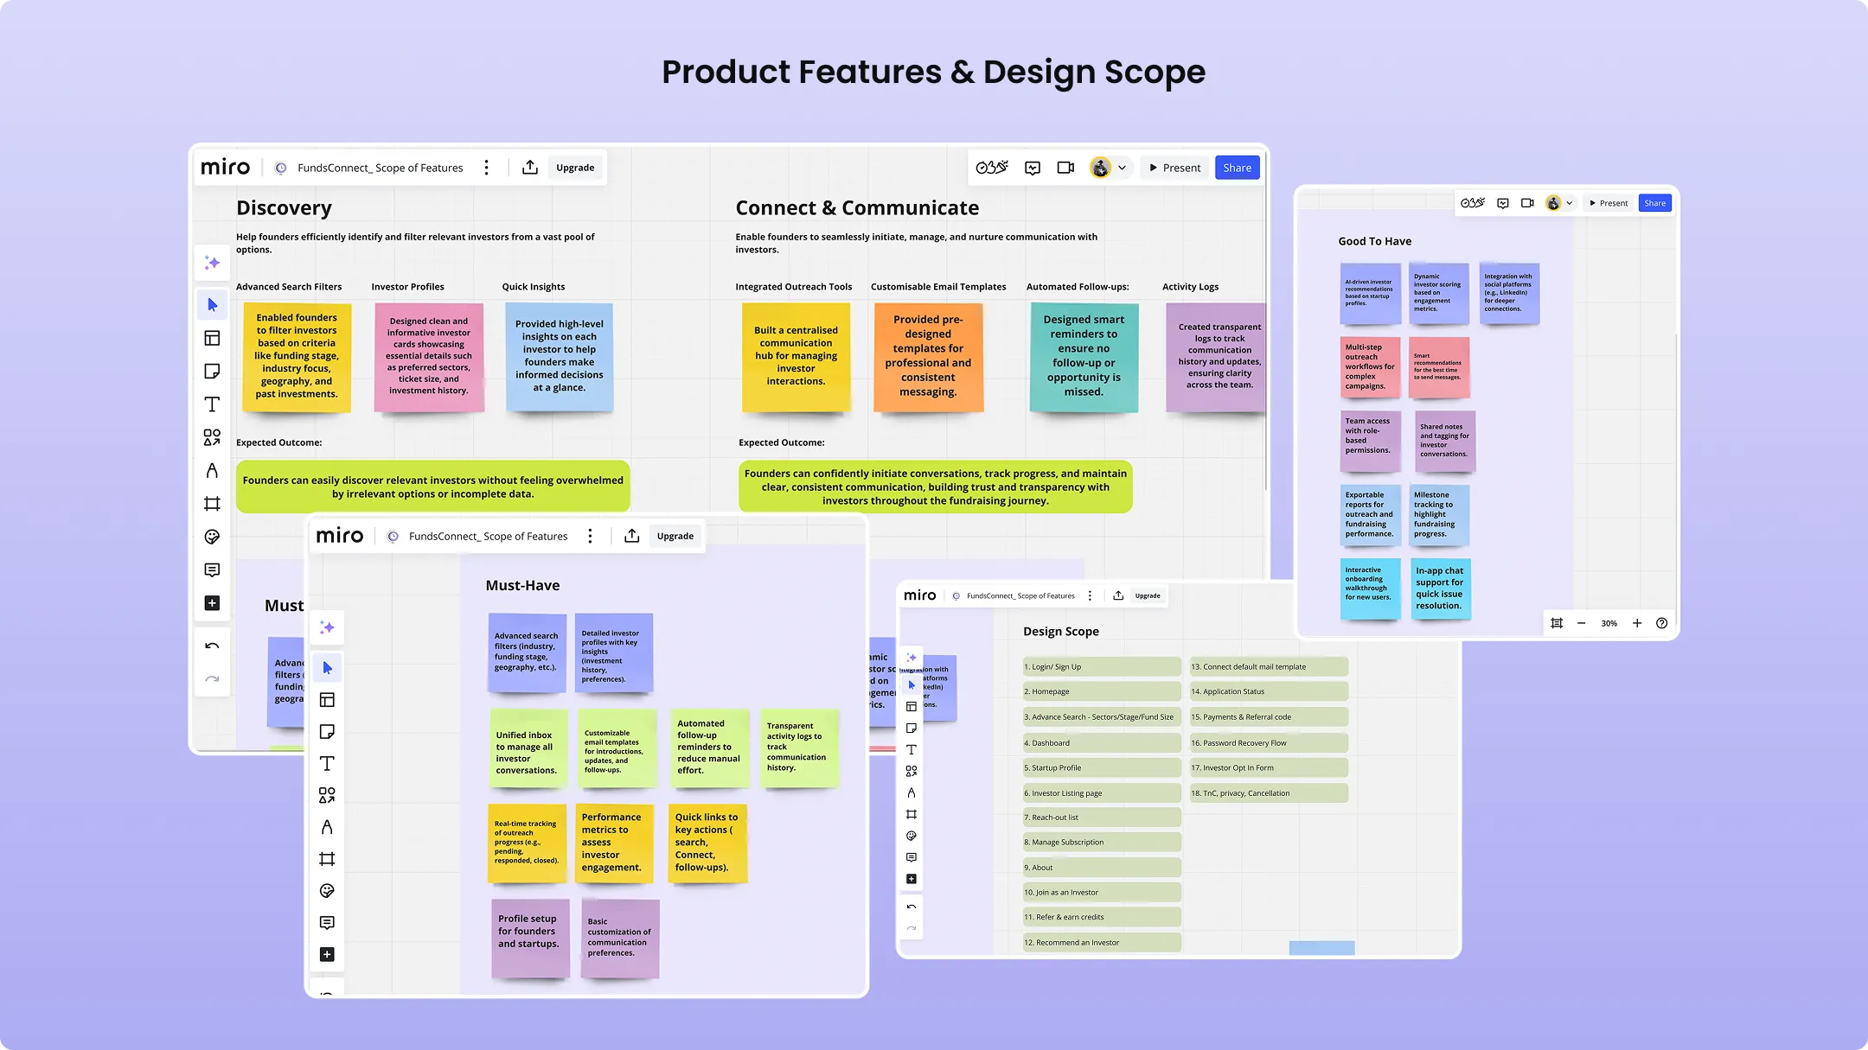Click redo arrow in main Miro window
Image resolution: width=1868 pixels, height=1050 pixels.
(212, 679)
